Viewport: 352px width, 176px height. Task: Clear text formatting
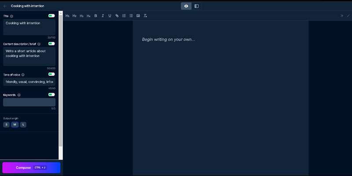[145, 16]
